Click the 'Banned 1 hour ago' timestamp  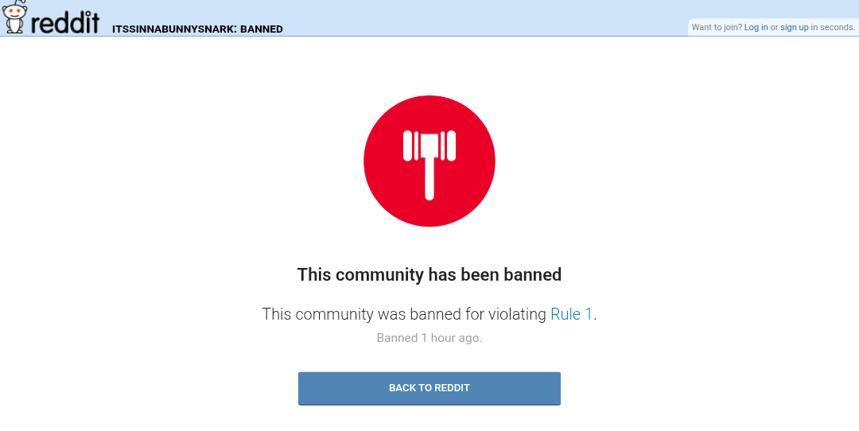[x=429, y=338]
